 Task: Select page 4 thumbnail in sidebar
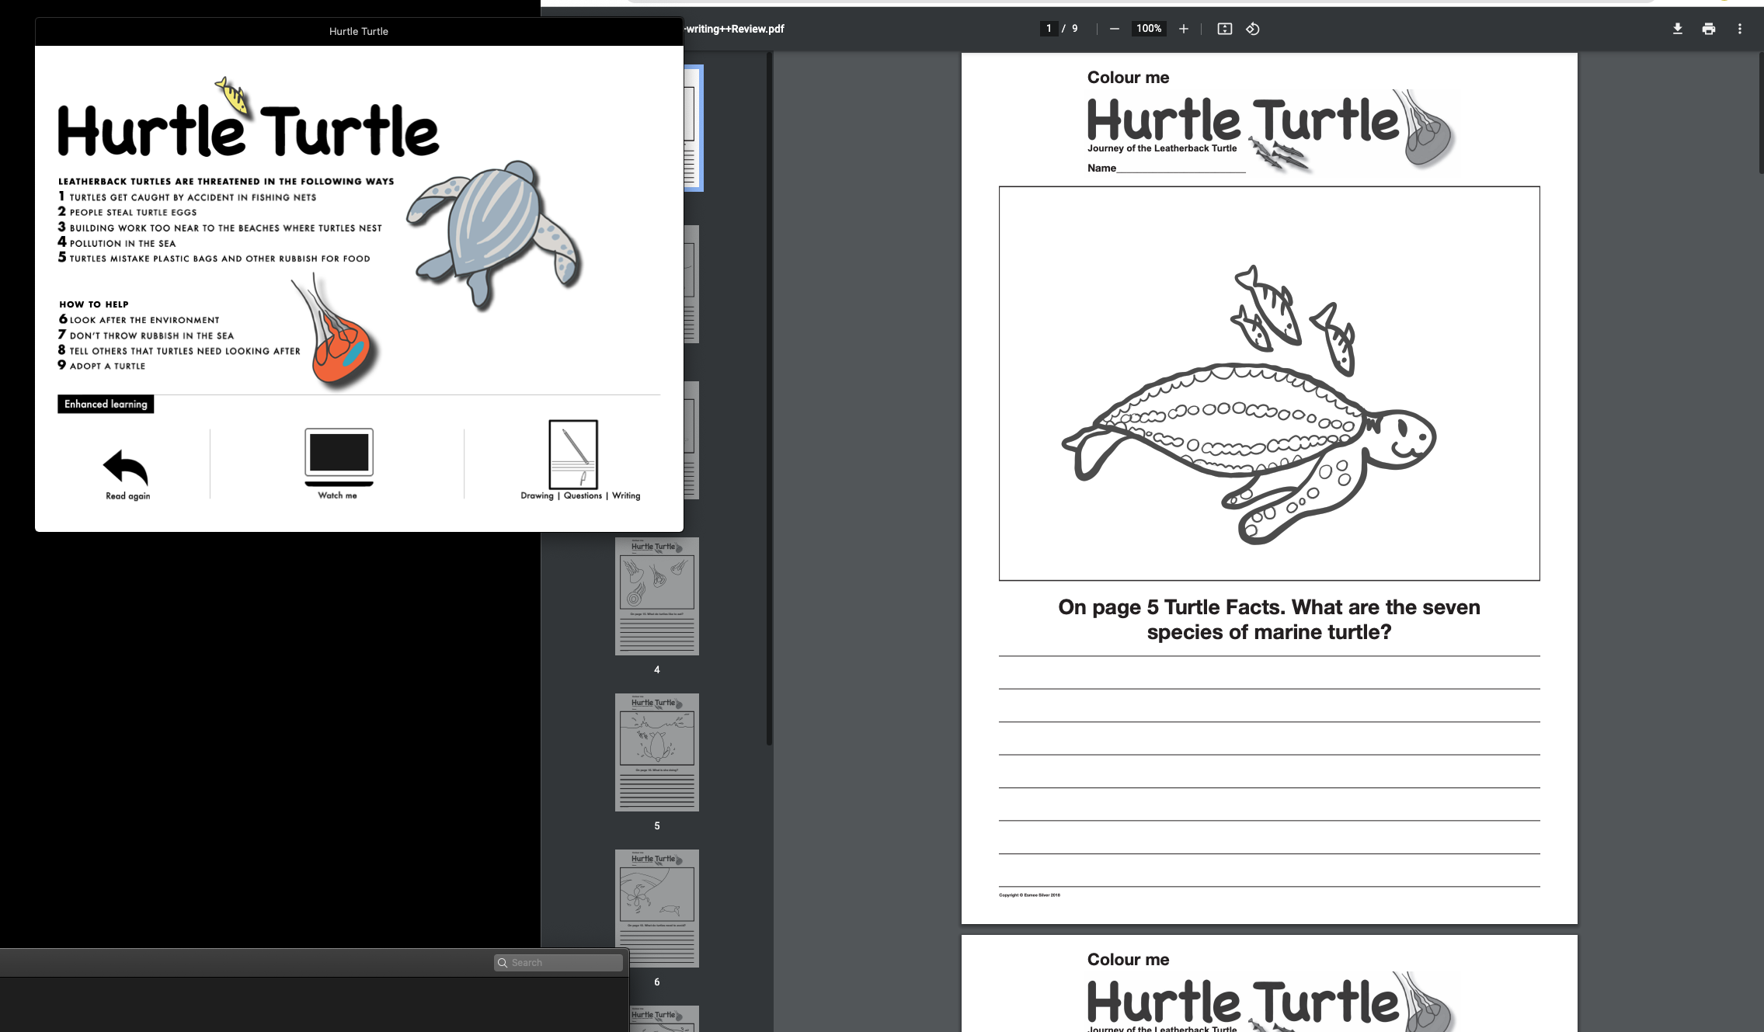tap(656, 596)
